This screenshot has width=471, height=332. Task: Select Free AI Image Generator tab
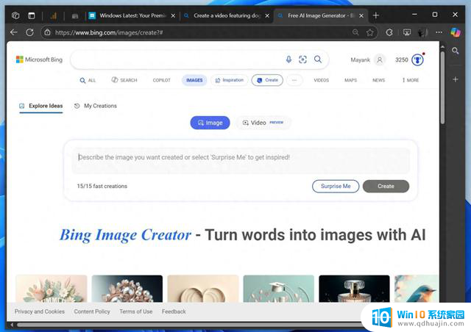point(321,15)
